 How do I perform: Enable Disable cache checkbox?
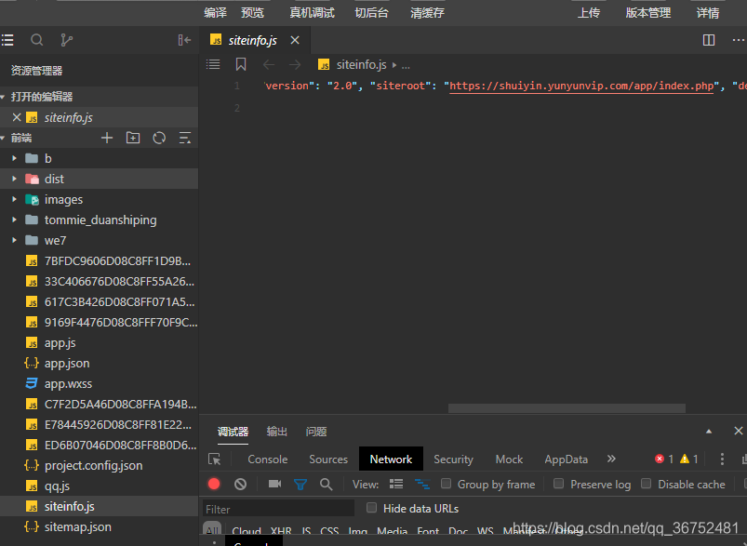(646, 484)
